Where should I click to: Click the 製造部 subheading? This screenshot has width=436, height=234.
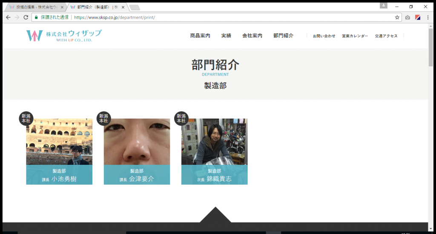click(215, 86)
